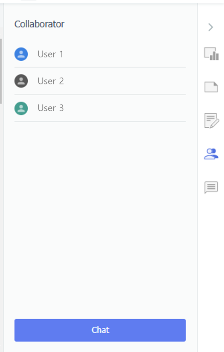Switch to the chat messages tab

[x=211, y=187]
